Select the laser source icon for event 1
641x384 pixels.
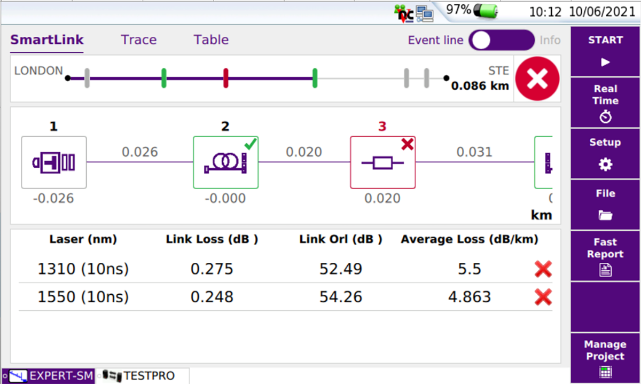tap(53, 162)
